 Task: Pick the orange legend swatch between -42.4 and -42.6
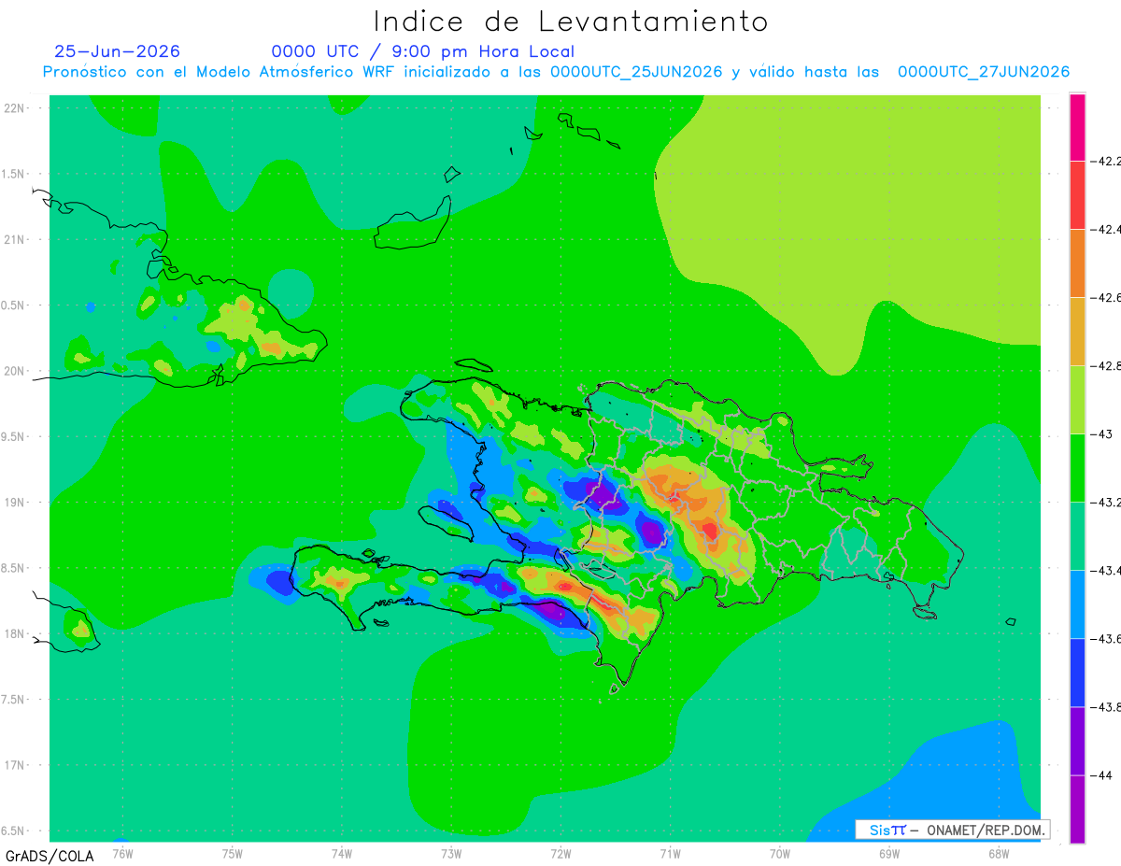pos(1077,263)
